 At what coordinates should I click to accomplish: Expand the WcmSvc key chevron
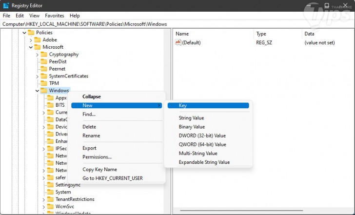tap(44, 207)
